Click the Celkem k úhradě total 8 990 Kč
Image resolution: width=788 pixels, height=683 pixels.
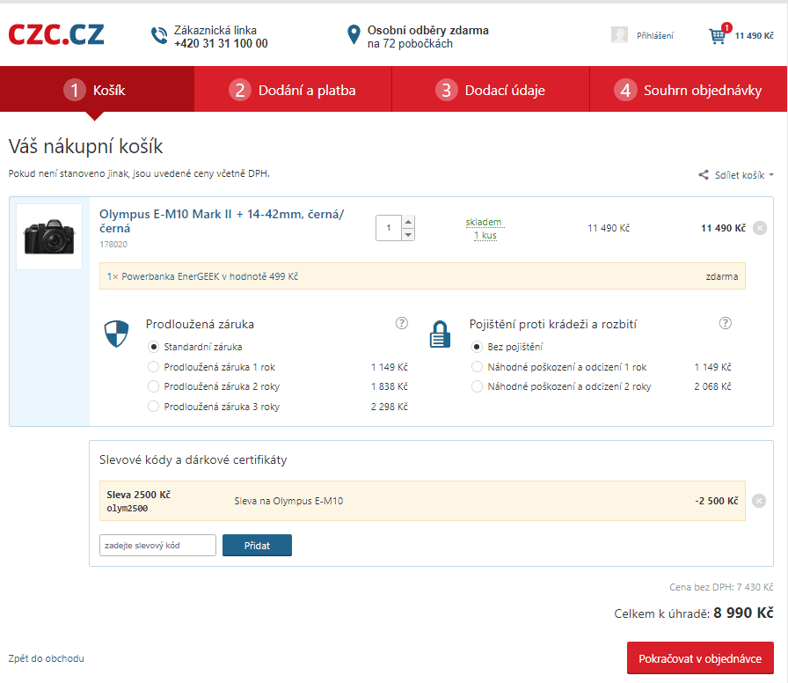pos(743,613)
